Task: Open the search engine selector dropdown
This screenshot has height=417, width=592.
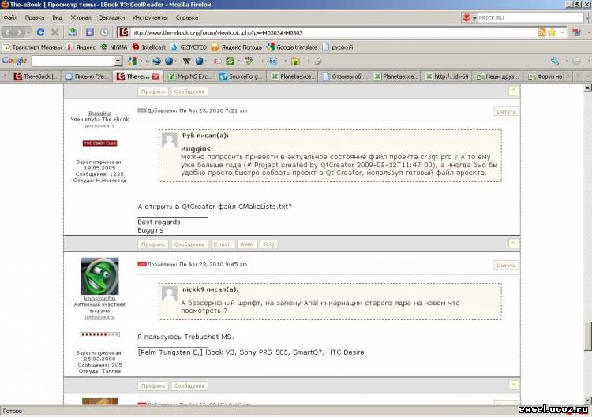Action: 474,17
